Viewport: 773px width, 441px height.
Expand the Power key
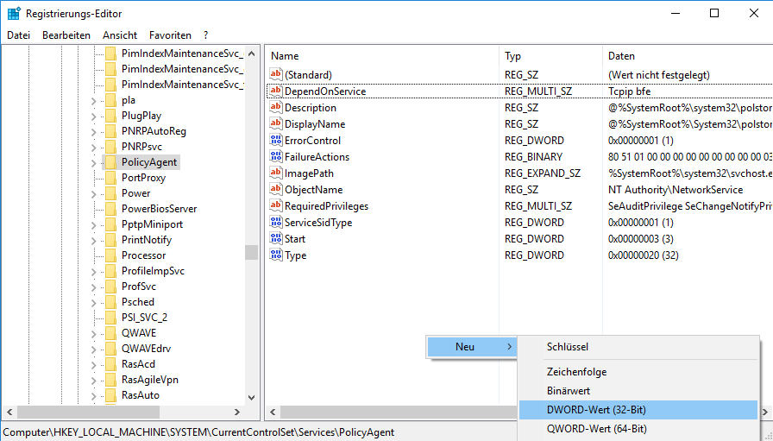(94, 194)
